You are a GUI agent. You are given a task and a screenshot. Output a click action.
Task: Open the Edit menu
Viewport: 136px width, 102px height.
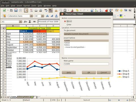(8, 6)
